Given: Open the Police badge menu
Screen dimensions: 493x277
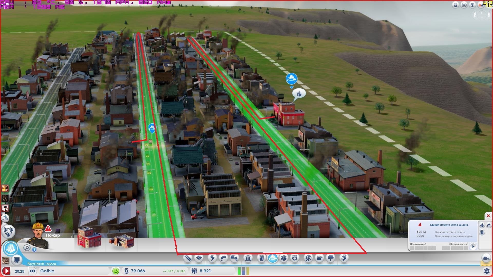Looking at the screenshot, I should [x=295, y=258].
